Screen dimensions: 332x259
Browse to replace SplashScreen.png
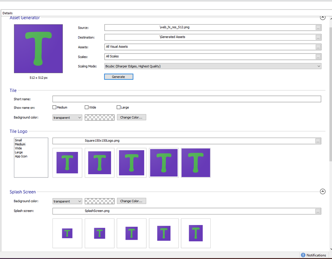[318, 211]
